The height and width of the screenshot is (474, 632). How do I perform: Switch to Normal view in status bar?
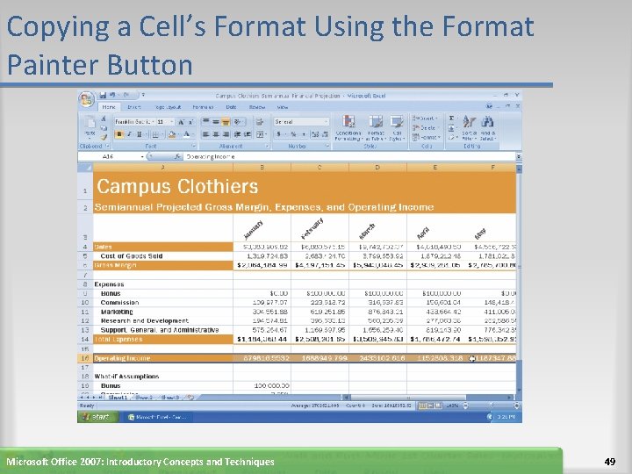[422, 406]
